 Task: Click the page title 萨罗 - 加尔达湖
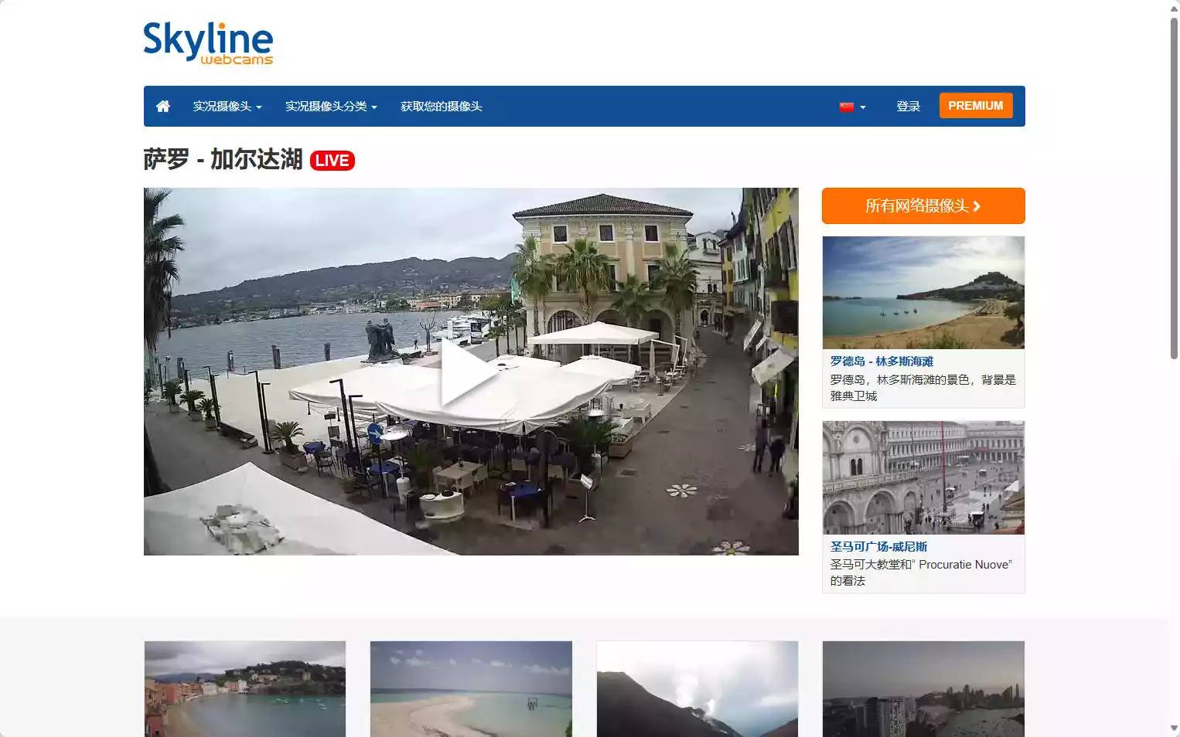(x=222, y=161)
